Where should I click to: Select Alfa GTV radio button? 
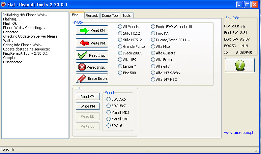160,66
